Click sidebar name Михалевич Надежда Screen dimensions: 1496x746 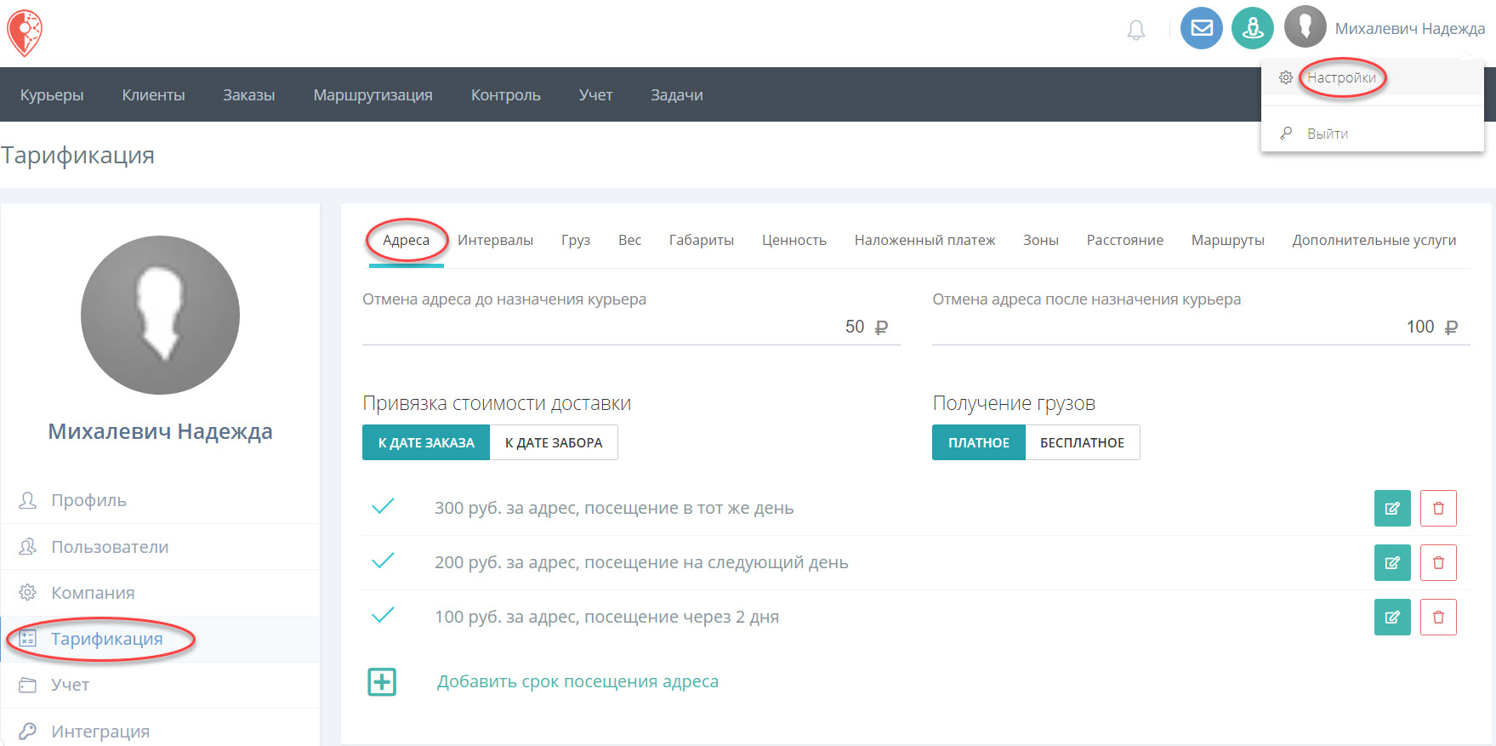coord(160,431)
